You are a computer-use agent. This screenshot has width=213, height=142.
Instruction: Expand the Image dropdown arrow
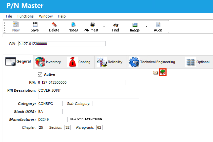[x=146, y=26]
